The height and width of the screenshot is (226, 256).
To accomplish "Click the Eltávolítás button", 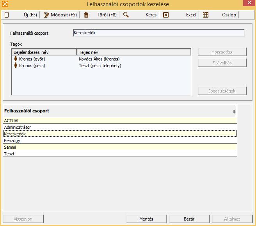I will click(x=222, y=63).
